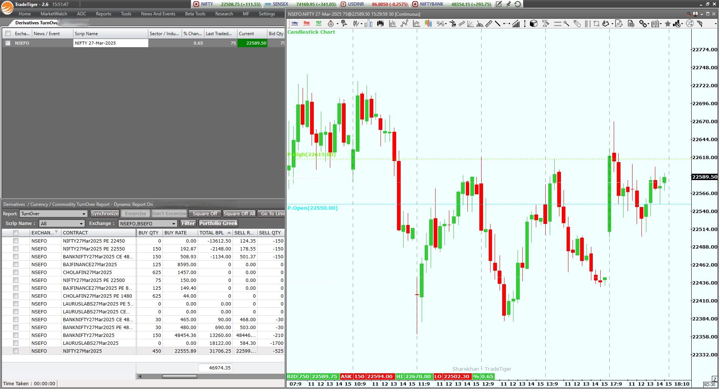Viewport: 719px width, 389px height.
Task: Pick the ruler measuring tool
Action: [x=489, y=24]
